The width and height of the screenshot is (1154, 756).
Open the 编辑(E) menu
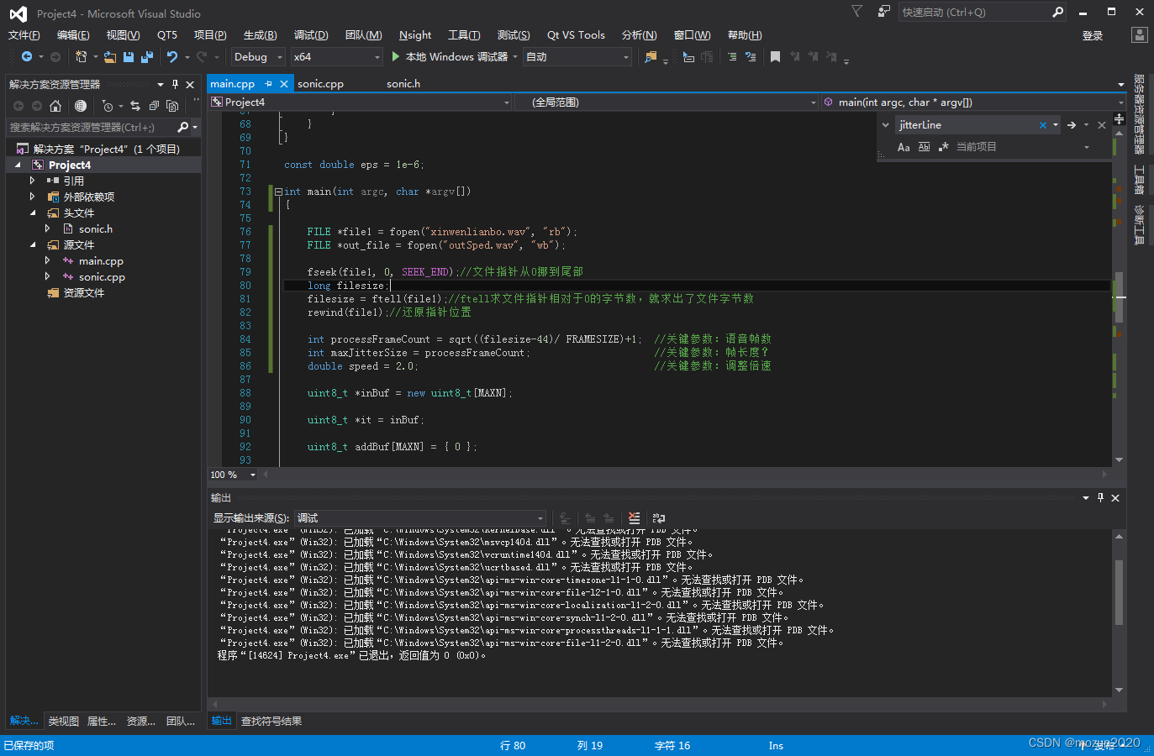[73, 35]
